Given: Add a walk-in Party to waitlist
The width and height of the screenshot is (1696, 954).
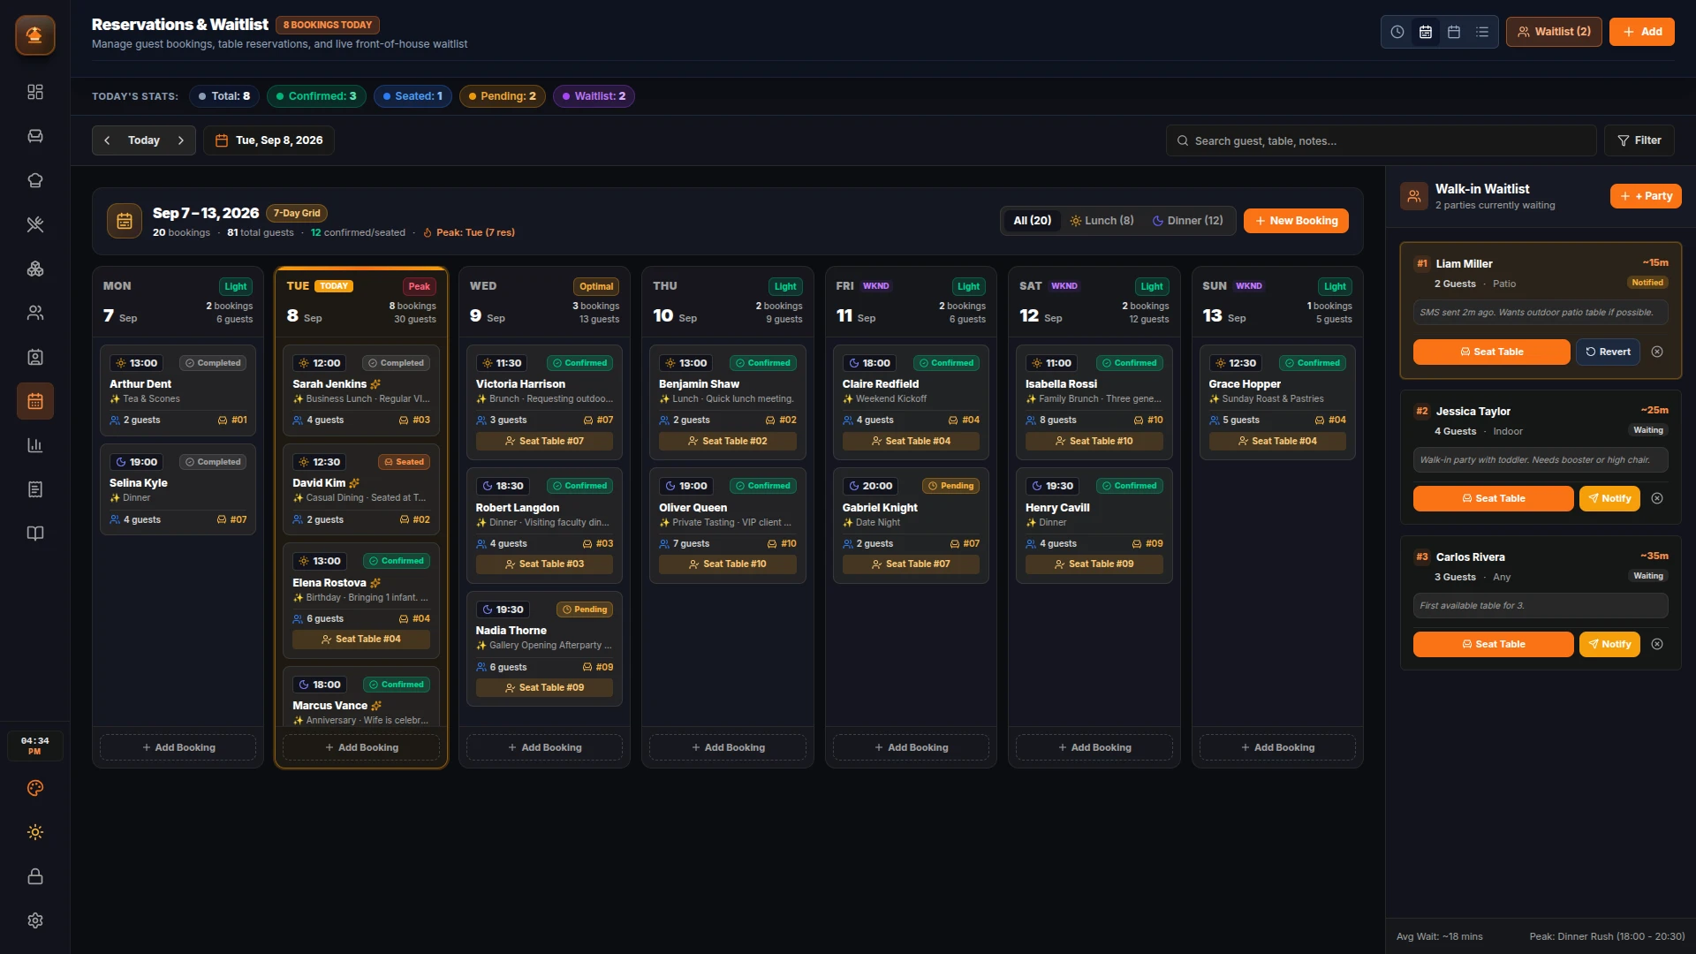Looking at the screenshot, I should tap(1646, 196).
